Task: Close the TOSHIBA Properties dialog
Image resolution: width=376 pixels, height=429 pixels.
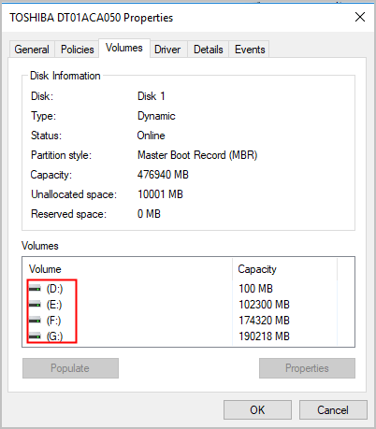Action: click(x=360, y=17)
